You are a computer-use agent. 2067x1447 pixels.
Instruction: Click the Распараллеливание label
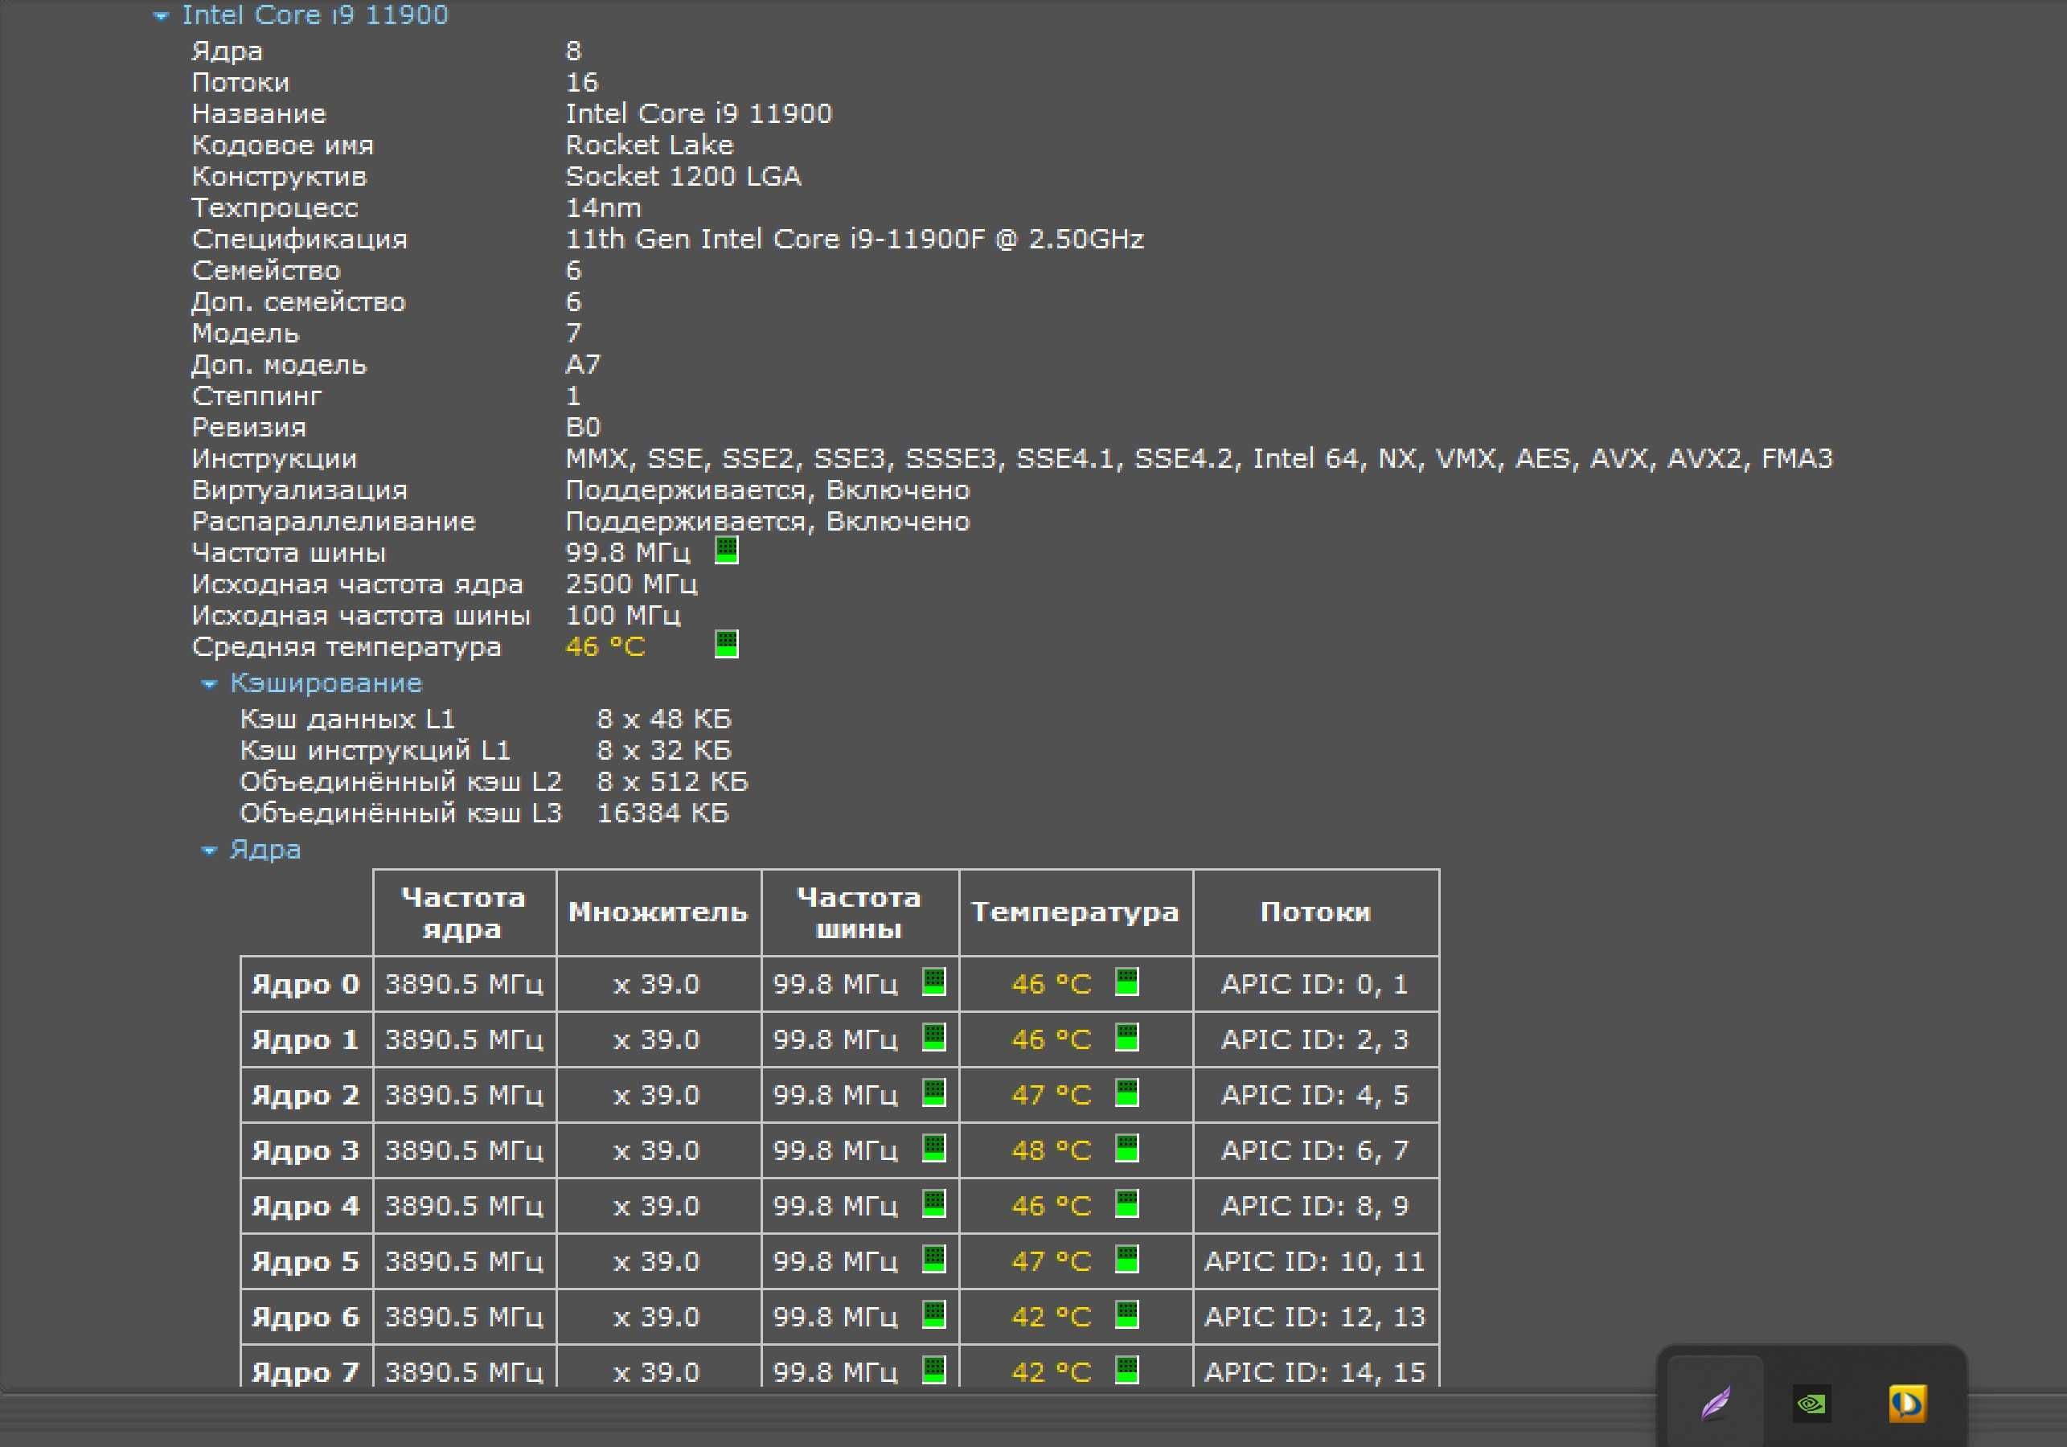pyautogui.click(x=333, y=523)
